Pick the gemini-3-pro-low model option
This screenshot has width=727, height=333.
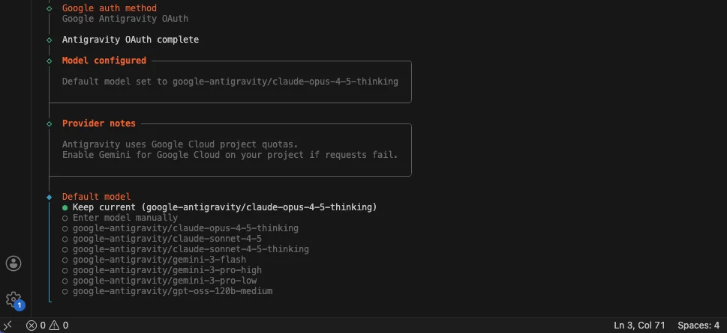coord(160,281)
